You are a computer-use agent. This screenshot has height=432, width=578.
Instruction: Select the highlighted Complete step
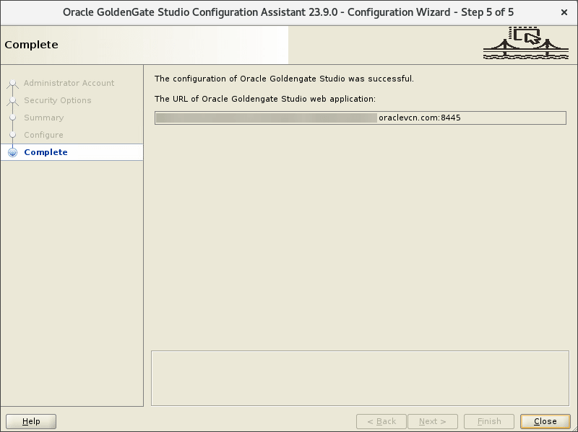[x=46, y=152]
